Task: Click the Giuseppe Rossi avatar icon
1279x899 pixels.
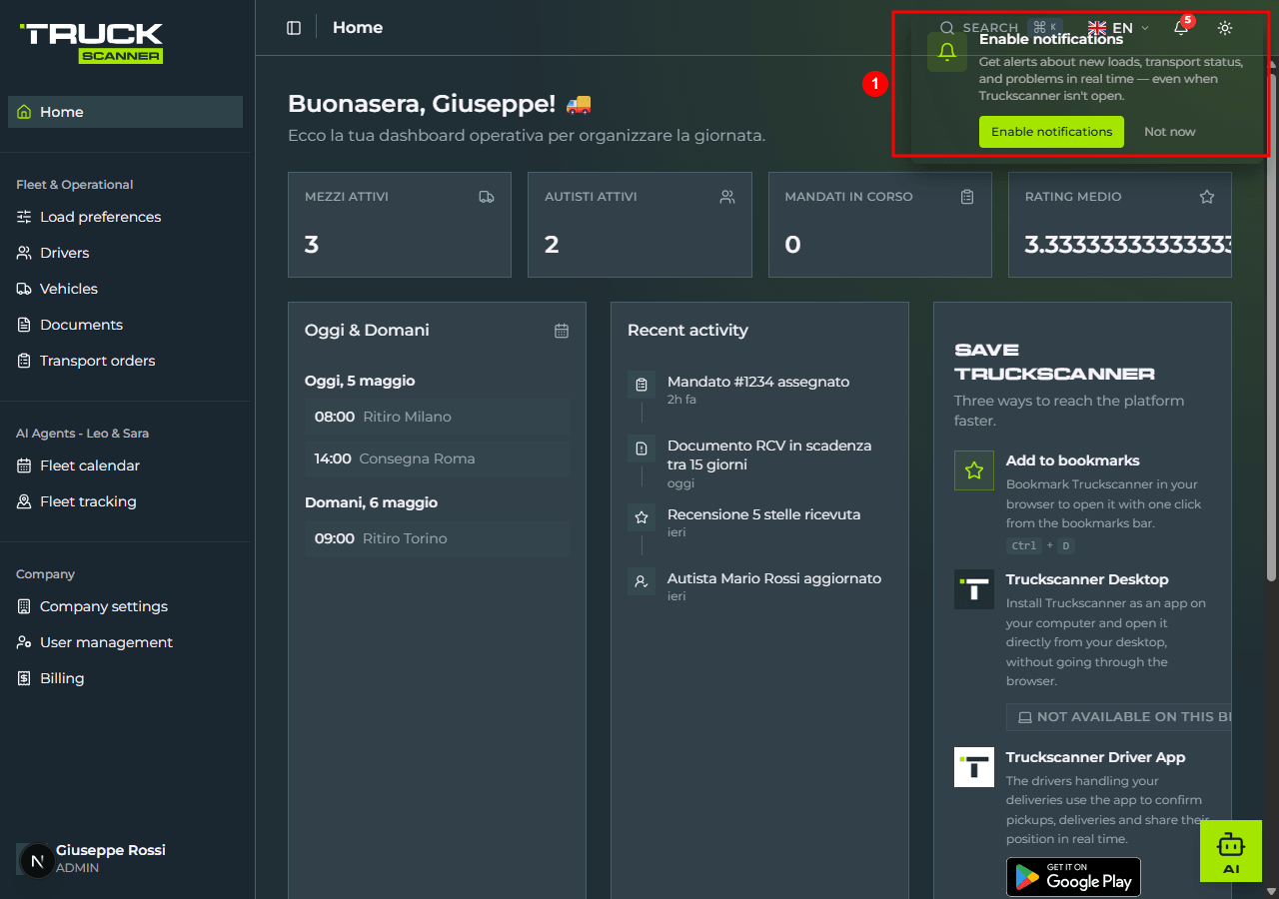Action: point(37,860)
